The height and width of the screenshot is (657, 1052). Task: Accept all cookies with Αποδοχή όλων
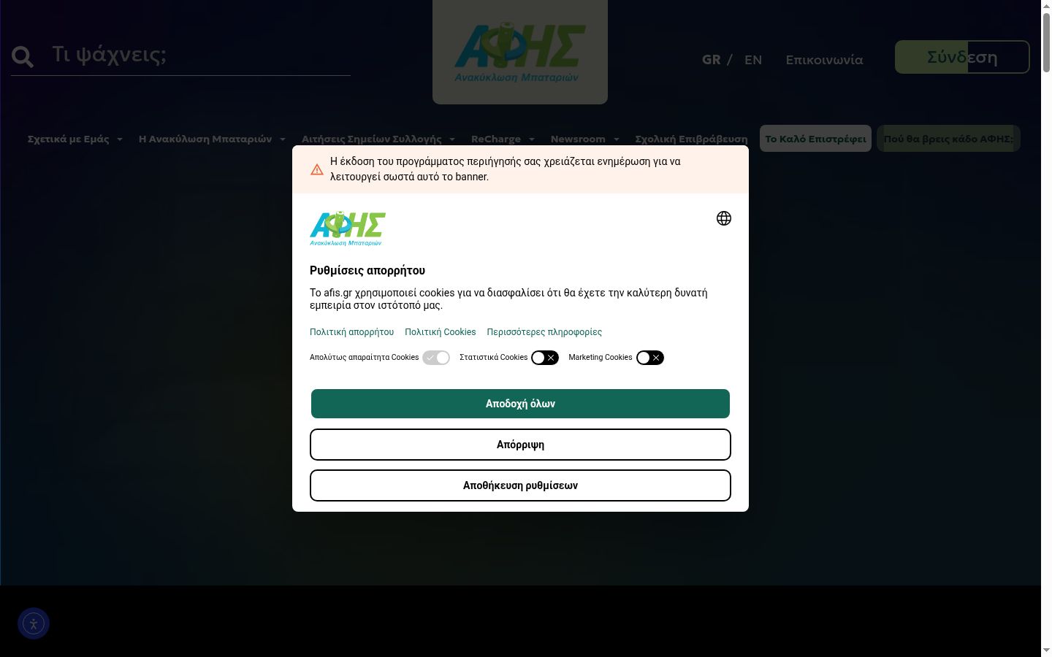(520, 404)
